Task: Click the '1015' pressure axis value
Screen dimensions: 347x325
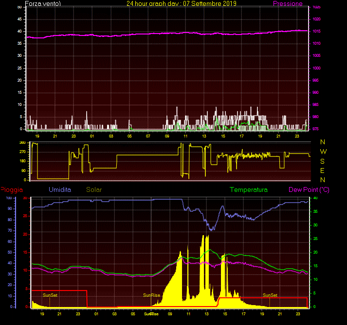Action: tap(316, 31)
